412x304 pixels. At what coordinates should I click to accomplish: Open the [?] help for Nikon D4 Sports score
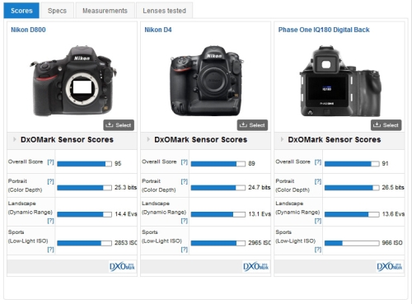pos(185,250)
